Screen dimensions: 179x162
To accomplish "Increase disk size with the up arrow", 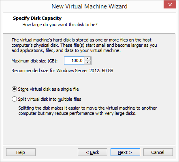I will [x=88, y=59].
